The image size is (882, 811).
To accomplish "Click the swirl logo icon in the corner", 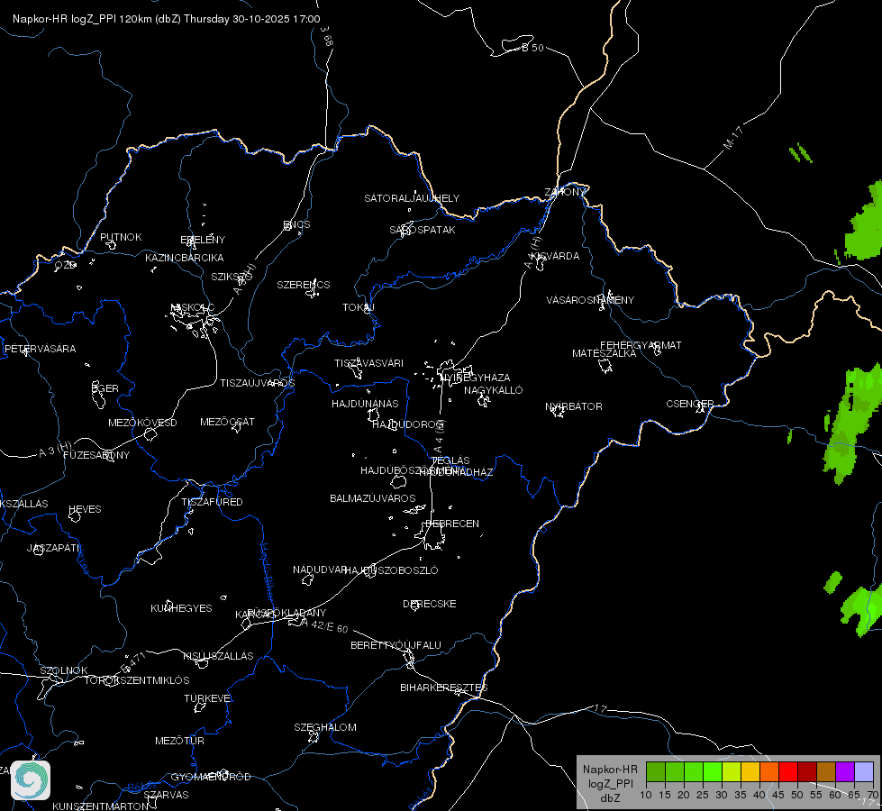I will pos(31,780).
